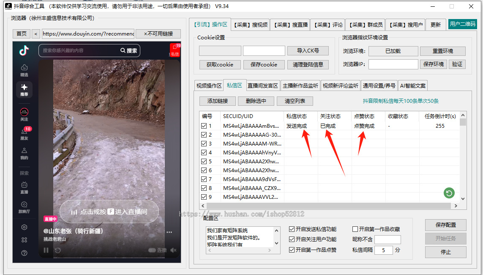Click the browser back arrow button
This screenshot has height=275, width=483.
[36, 33]
